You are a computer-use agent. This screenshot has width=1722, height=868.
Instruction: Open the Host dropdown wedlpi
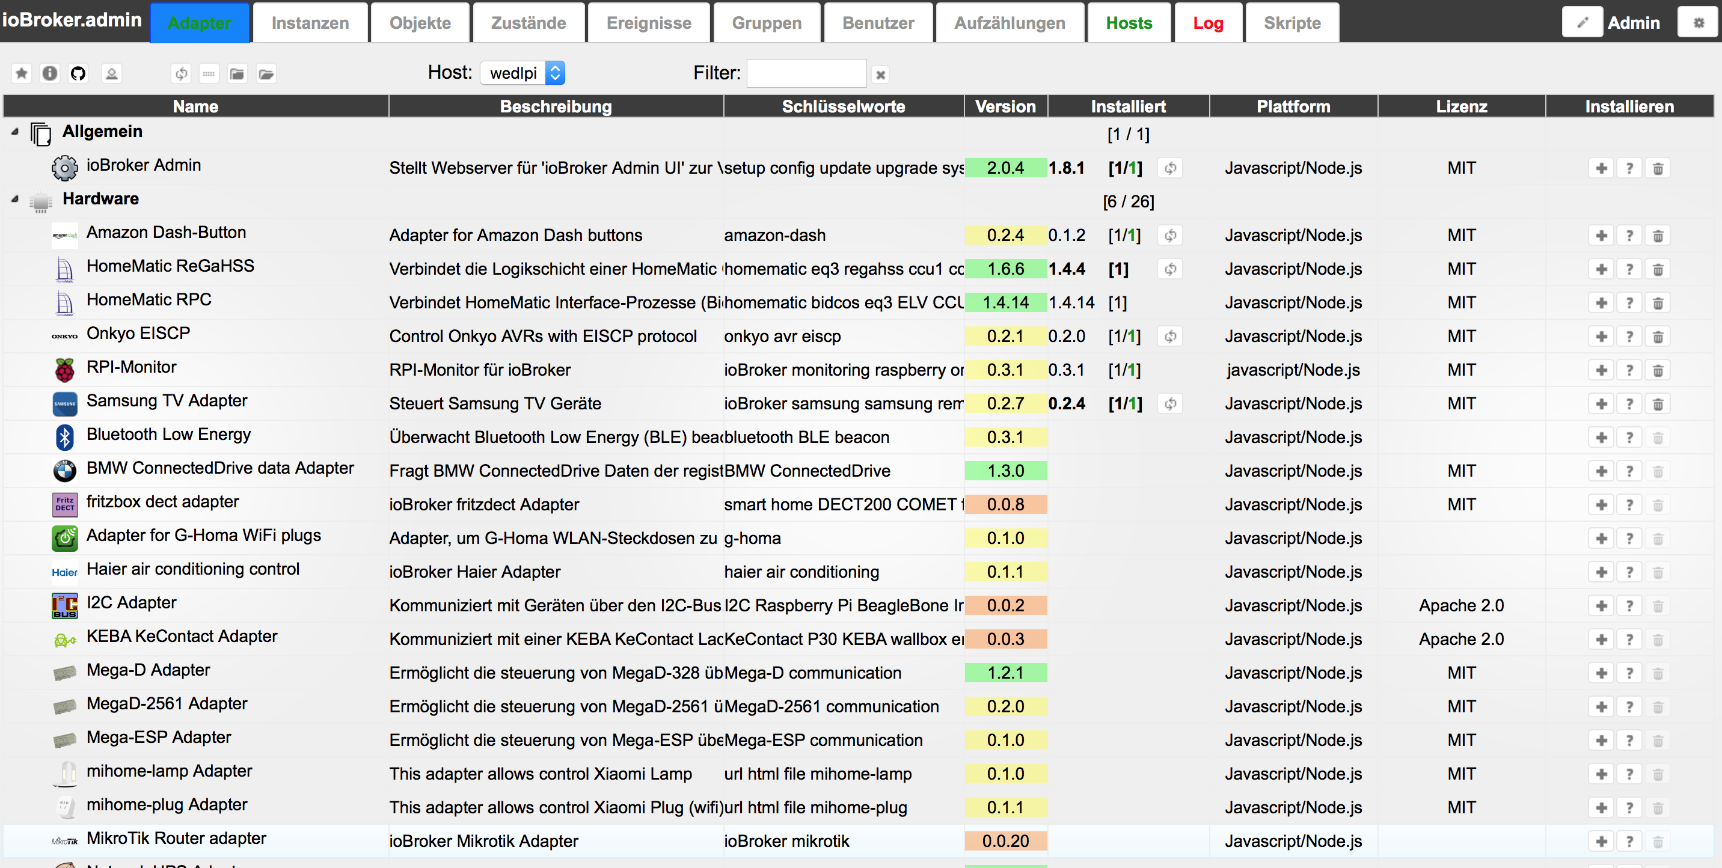[x=522, y=73]
